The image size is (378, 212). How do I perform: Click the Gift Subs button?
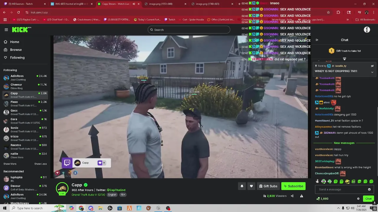pyautogui.click(x=268, y=186)
